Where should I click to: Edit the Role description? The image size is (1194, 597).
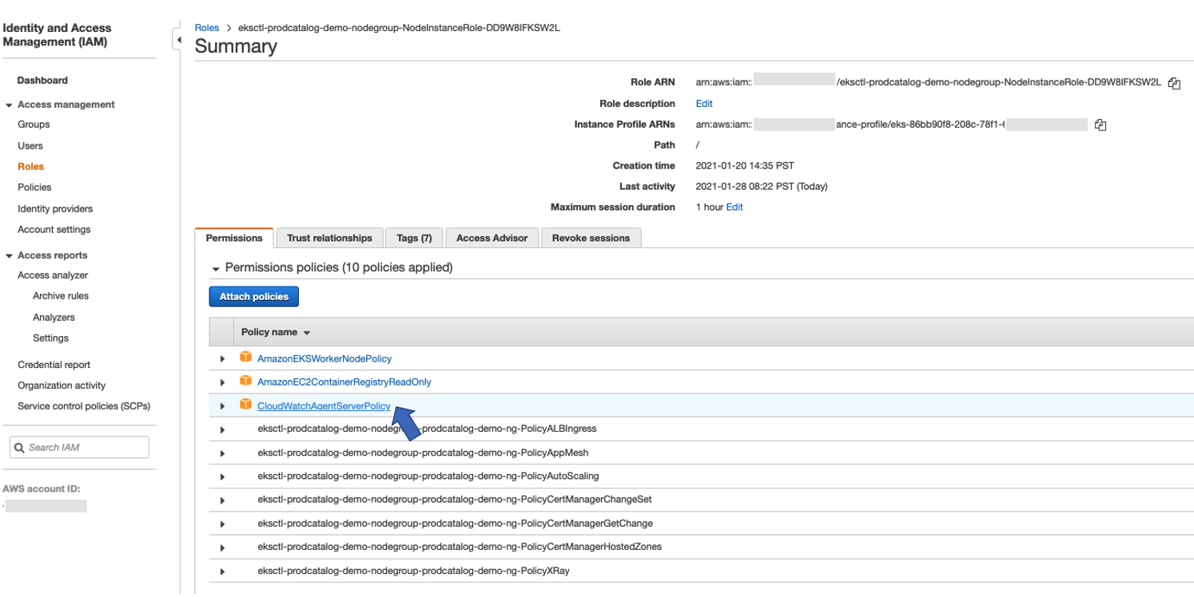(x=704, y=104)
